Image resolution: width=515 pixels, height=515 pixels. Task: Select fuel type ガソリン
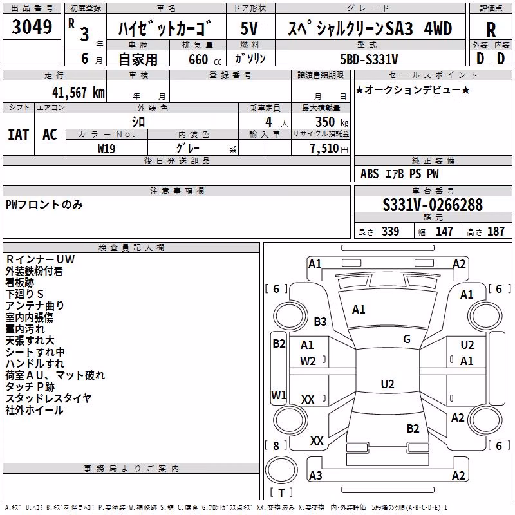[x=250, y=59]
